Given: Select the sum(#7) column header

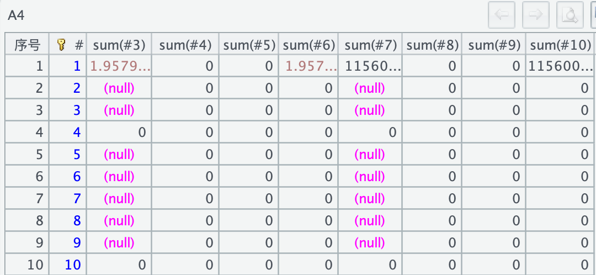Looking at the screenshot, I should tap(370, 45).
